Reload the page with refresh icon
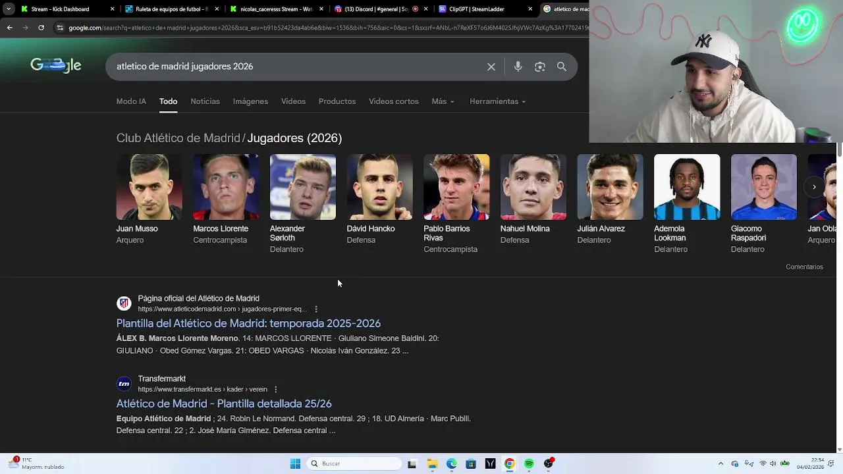843x474 pixels. (41, 28)
